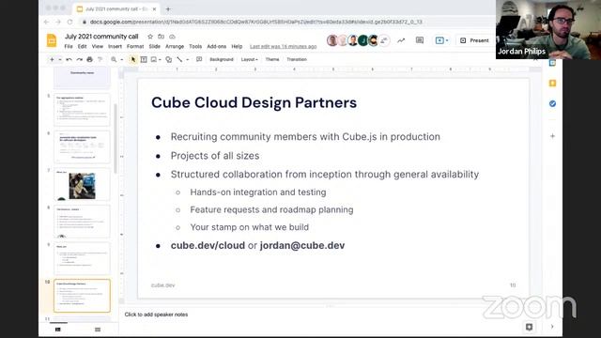The image size is (601, 338).
Task: Open the comment history icon
Action: coord(420,40)
